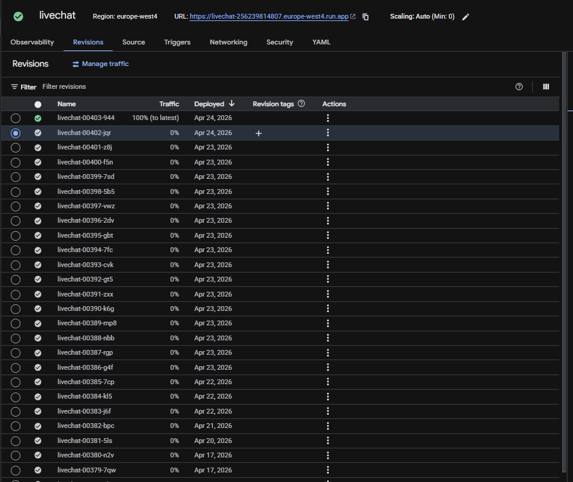Open actions menu for livechat-00396-2dv
Viewport: 573px width, 482px height.
tap(328, 221)
